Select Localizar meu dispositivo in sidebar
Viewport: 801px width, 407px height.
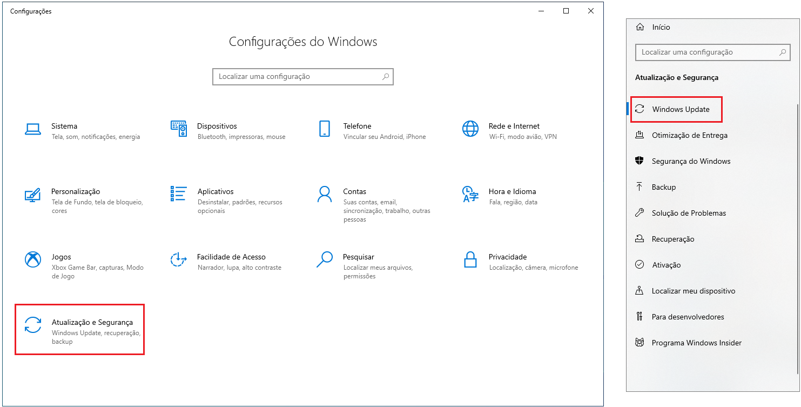point(694,291)
